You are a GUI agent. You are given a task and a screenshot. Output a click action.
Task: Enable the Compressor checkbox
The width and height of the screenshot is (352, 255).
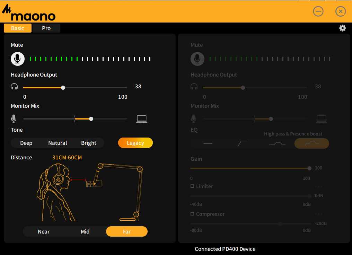coord(193,214)
